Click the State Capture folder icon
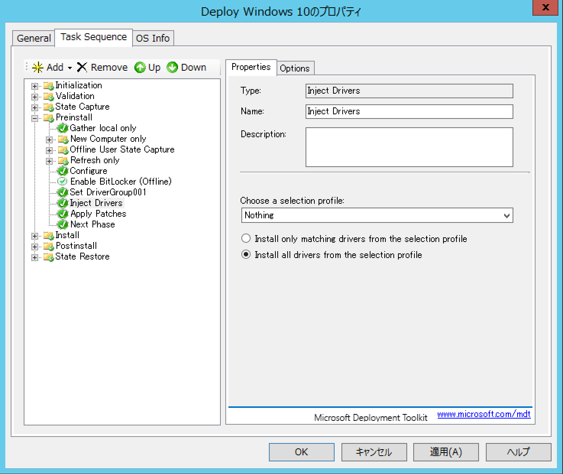 point(49,107)
